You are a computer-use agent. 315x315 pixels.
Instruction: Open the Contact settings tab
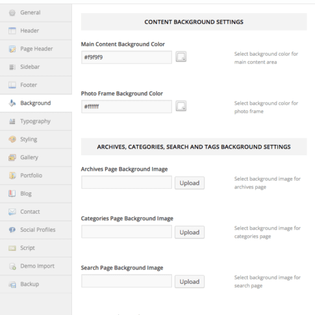point(36,212)
